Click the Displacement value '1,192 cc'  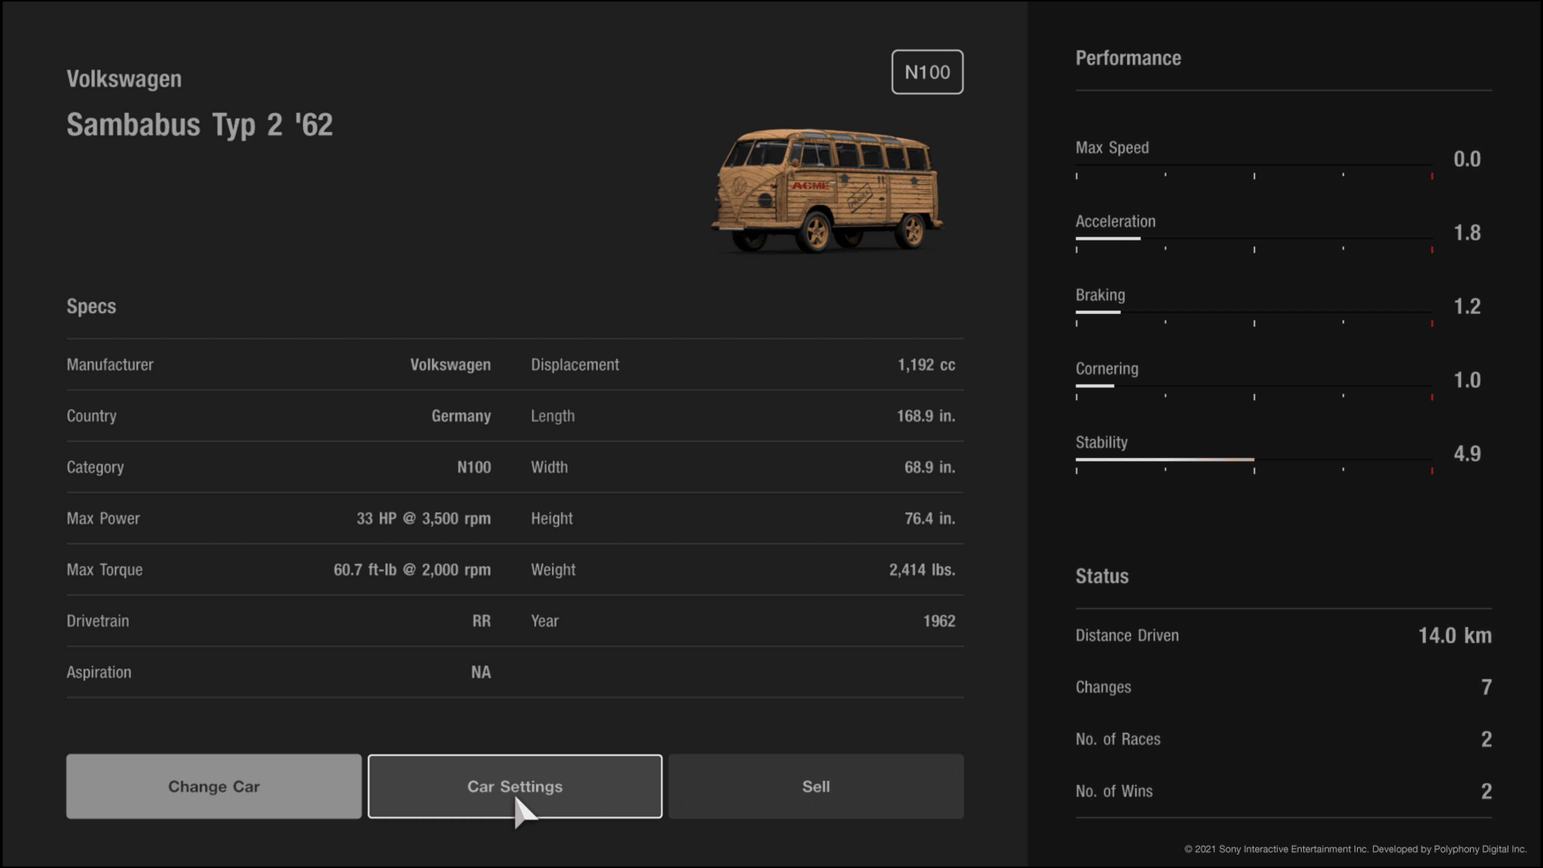click(926, 365)
